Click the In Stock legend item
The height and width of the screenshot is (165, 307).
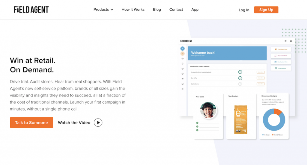(x=266, y=135)
